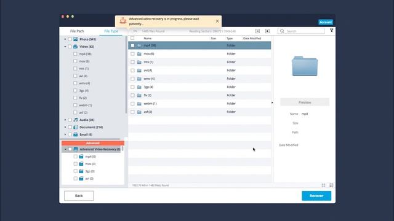Click the folder icon in avi (4) row
This screenshot has width=394, height=221.
139,71
